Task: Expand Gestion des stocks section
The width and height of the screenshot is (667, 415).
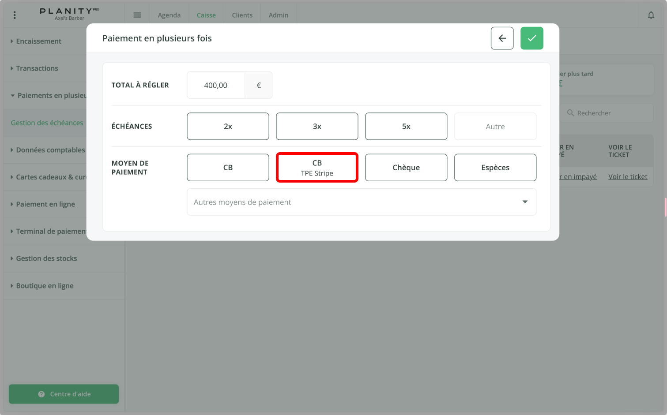Action: [x=46, y=258]
